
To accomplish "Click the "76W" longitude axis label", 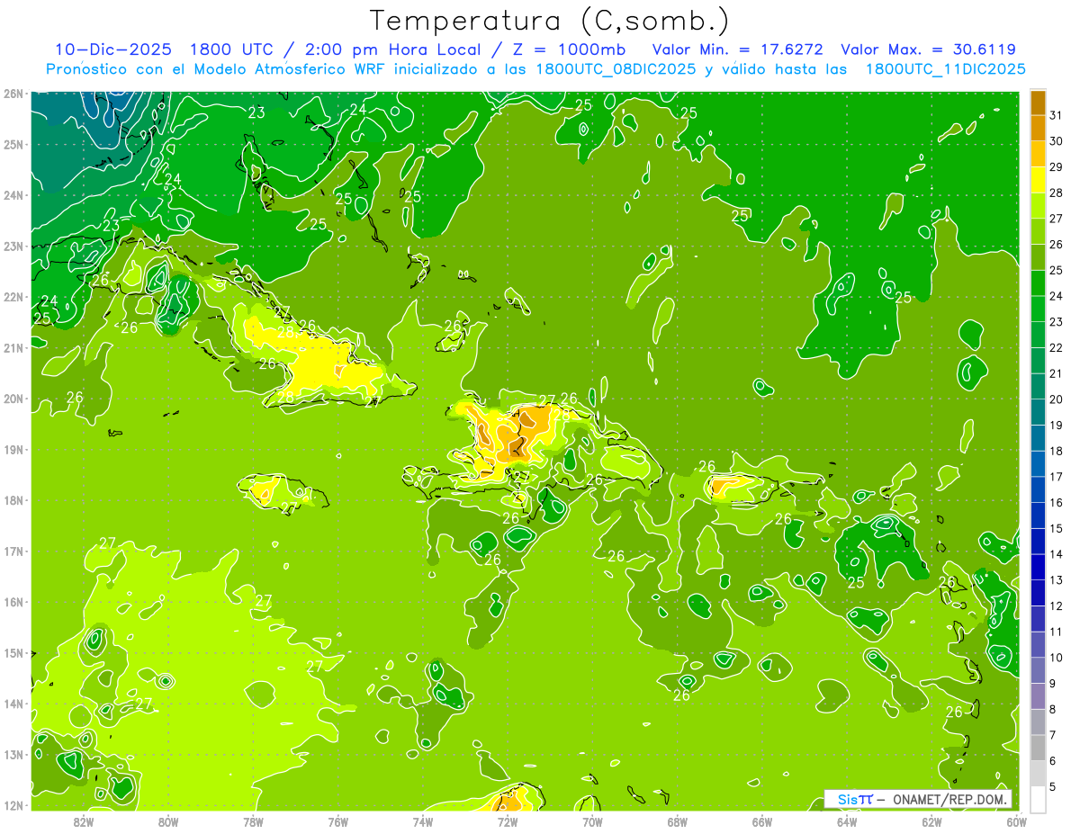I will click(x=338, y=821).
